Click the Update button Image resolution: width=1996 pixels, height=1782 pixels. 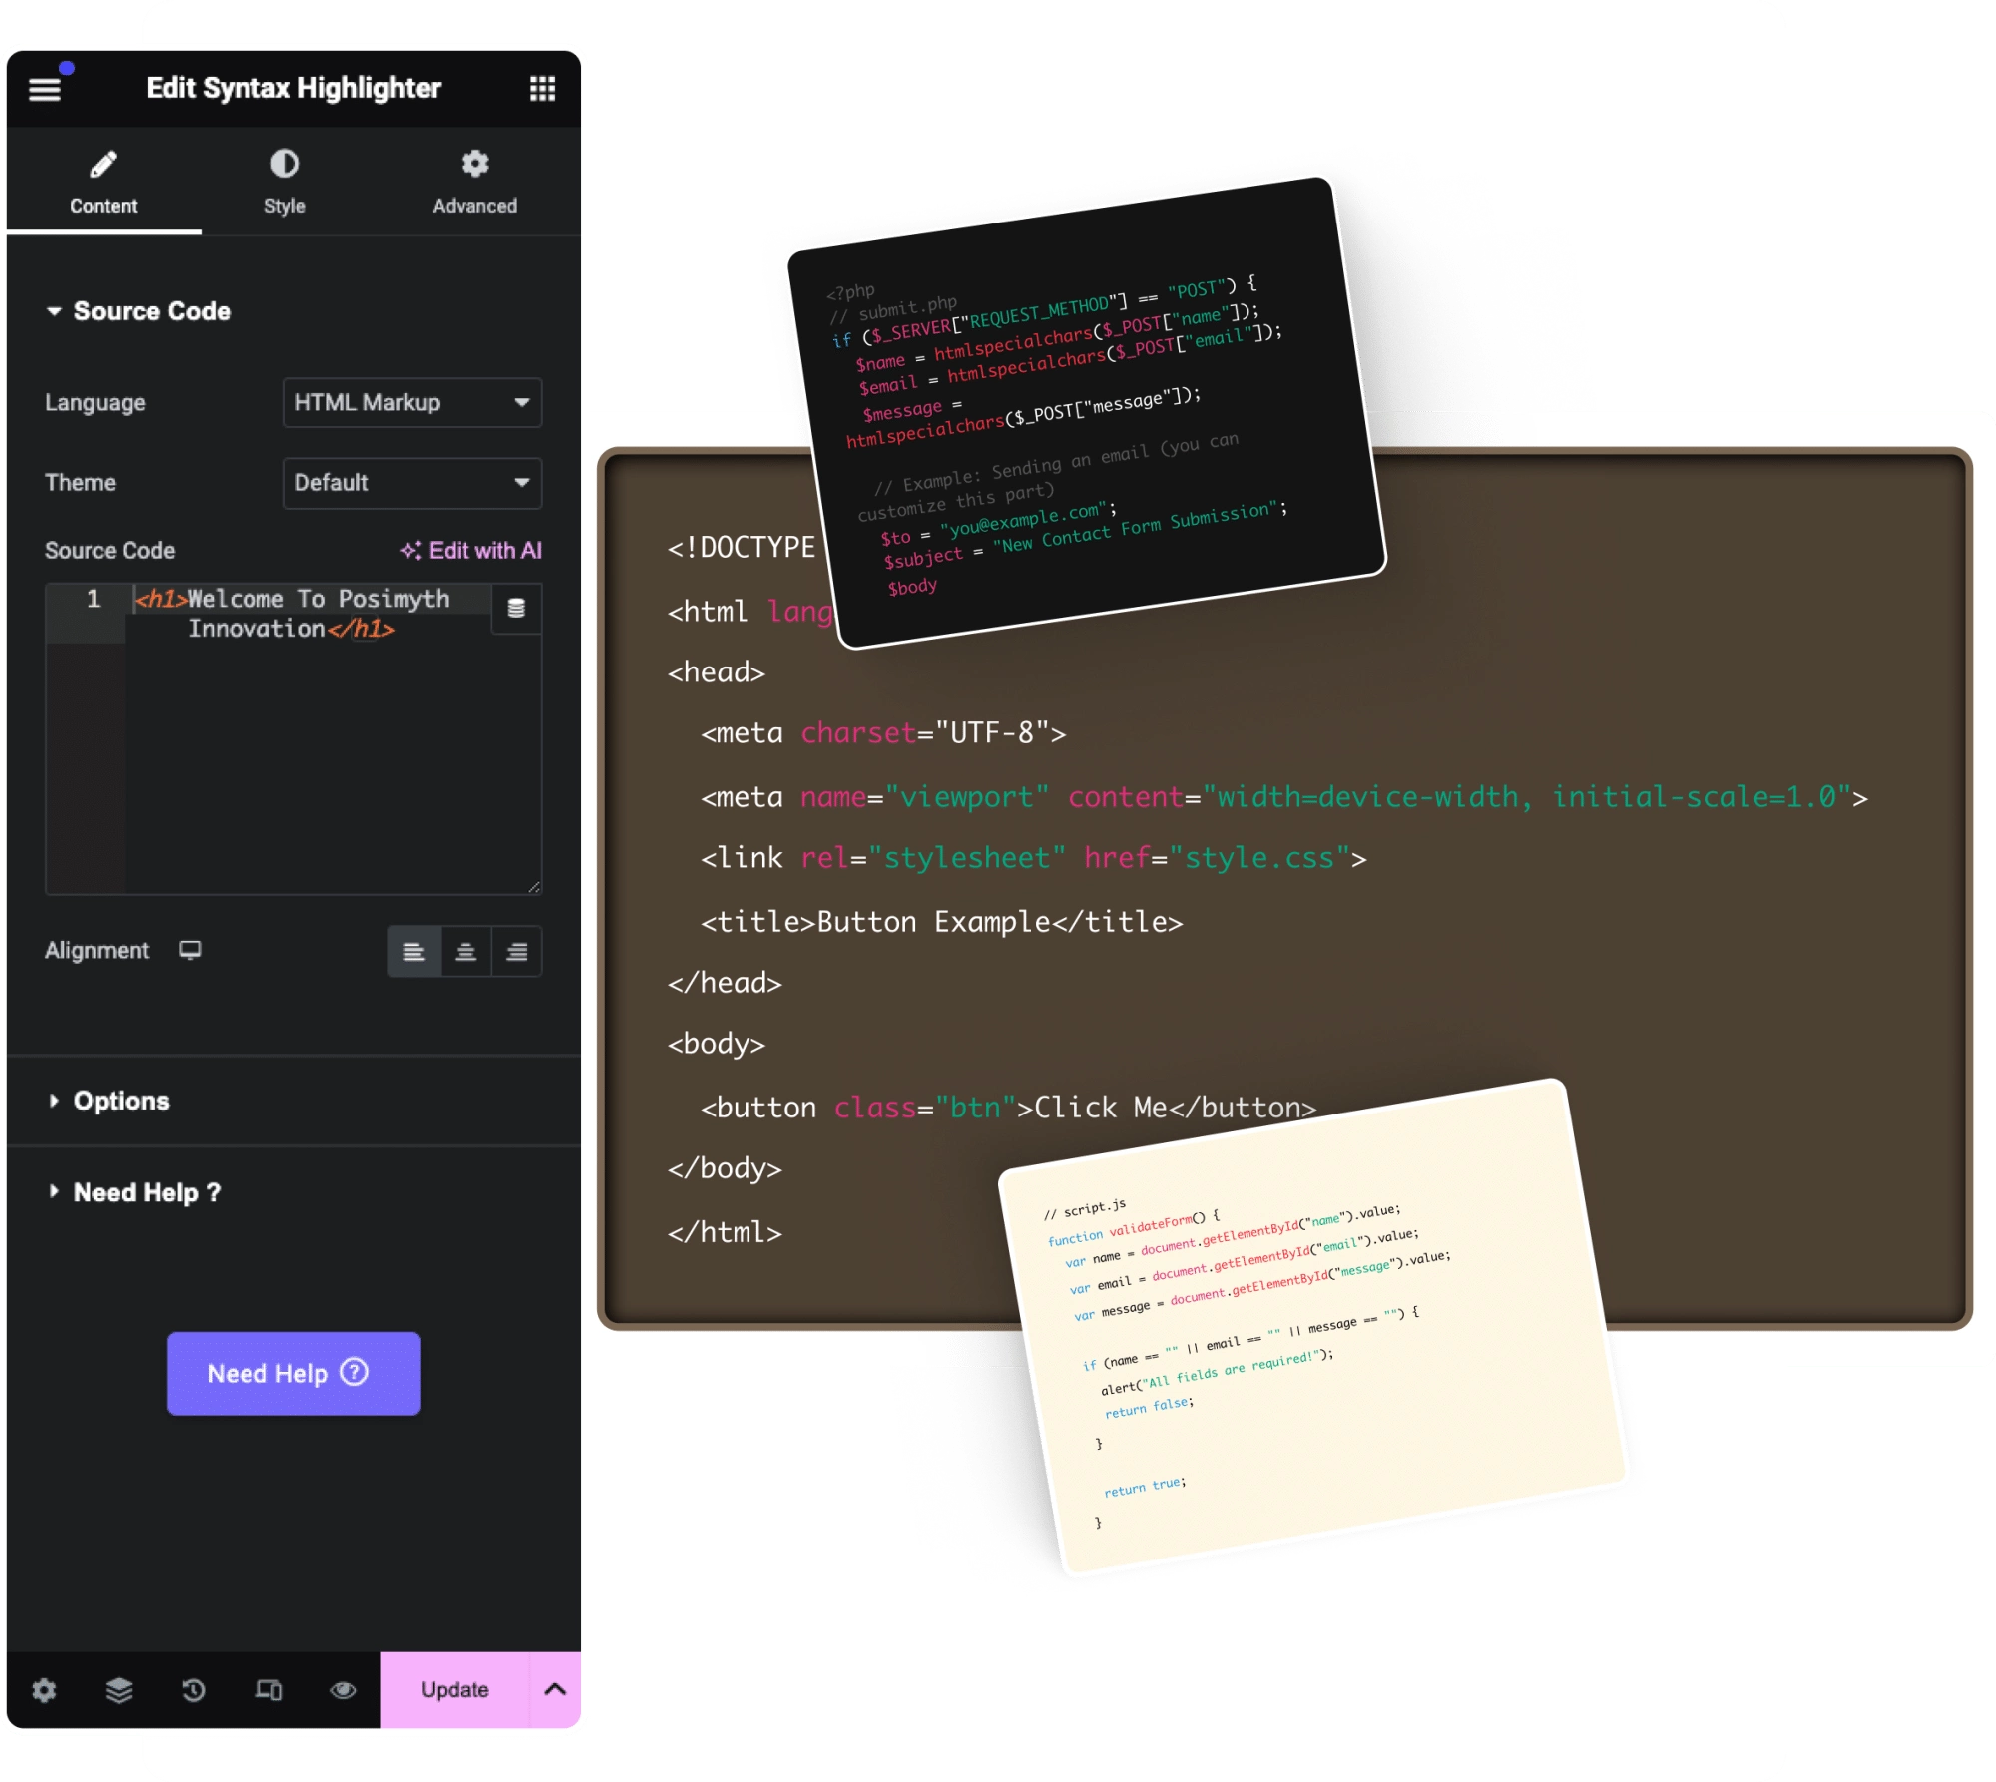[x=456, y=1687]
